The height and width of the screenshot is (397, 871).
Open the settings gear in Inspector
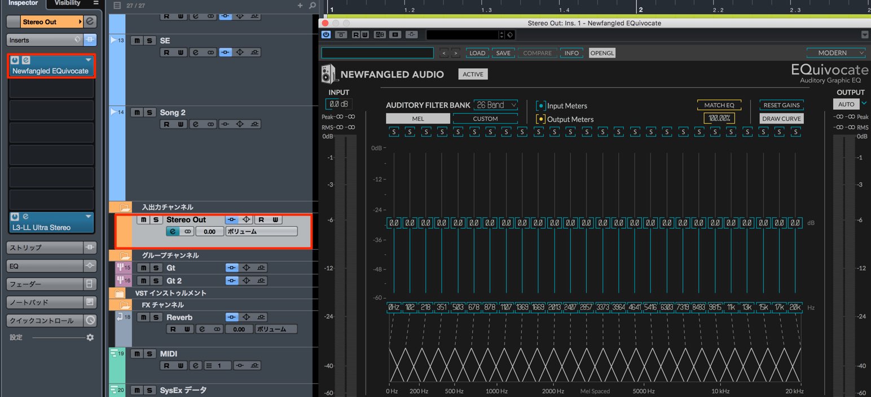pos(90,337)
